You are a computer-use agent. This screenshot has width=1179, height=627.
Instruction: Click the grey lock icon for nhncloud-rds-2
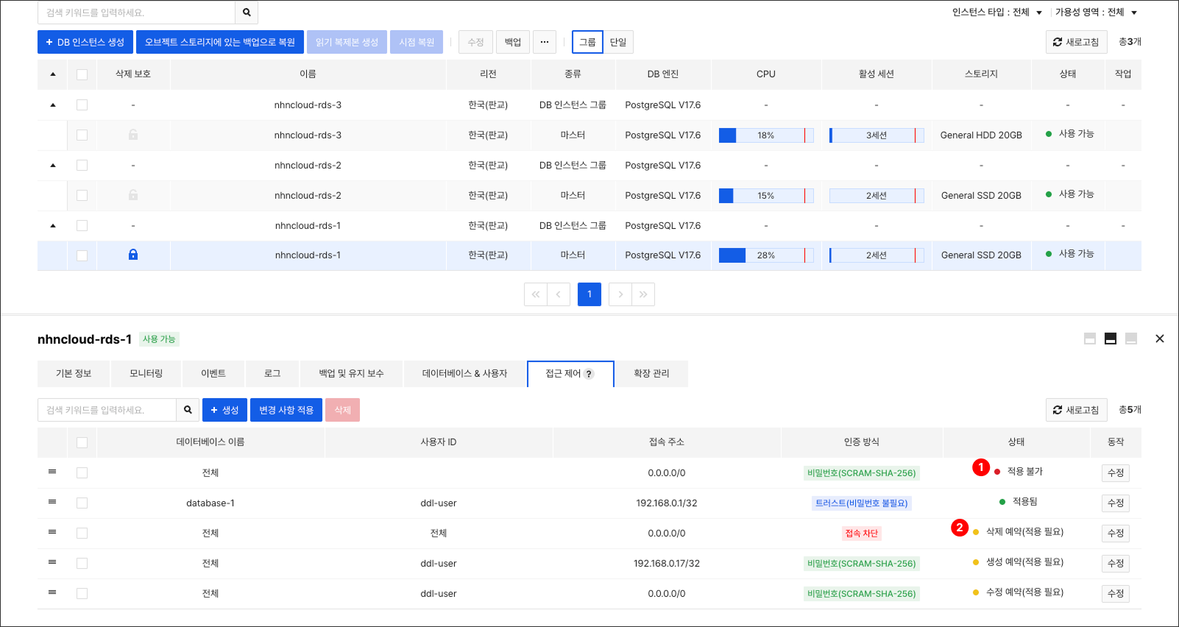pos(133,195)
